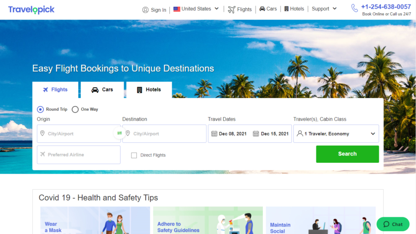Screen dimensions: 416x234
Task: Click the phone icon beside the call number
Action: (354, 8)
